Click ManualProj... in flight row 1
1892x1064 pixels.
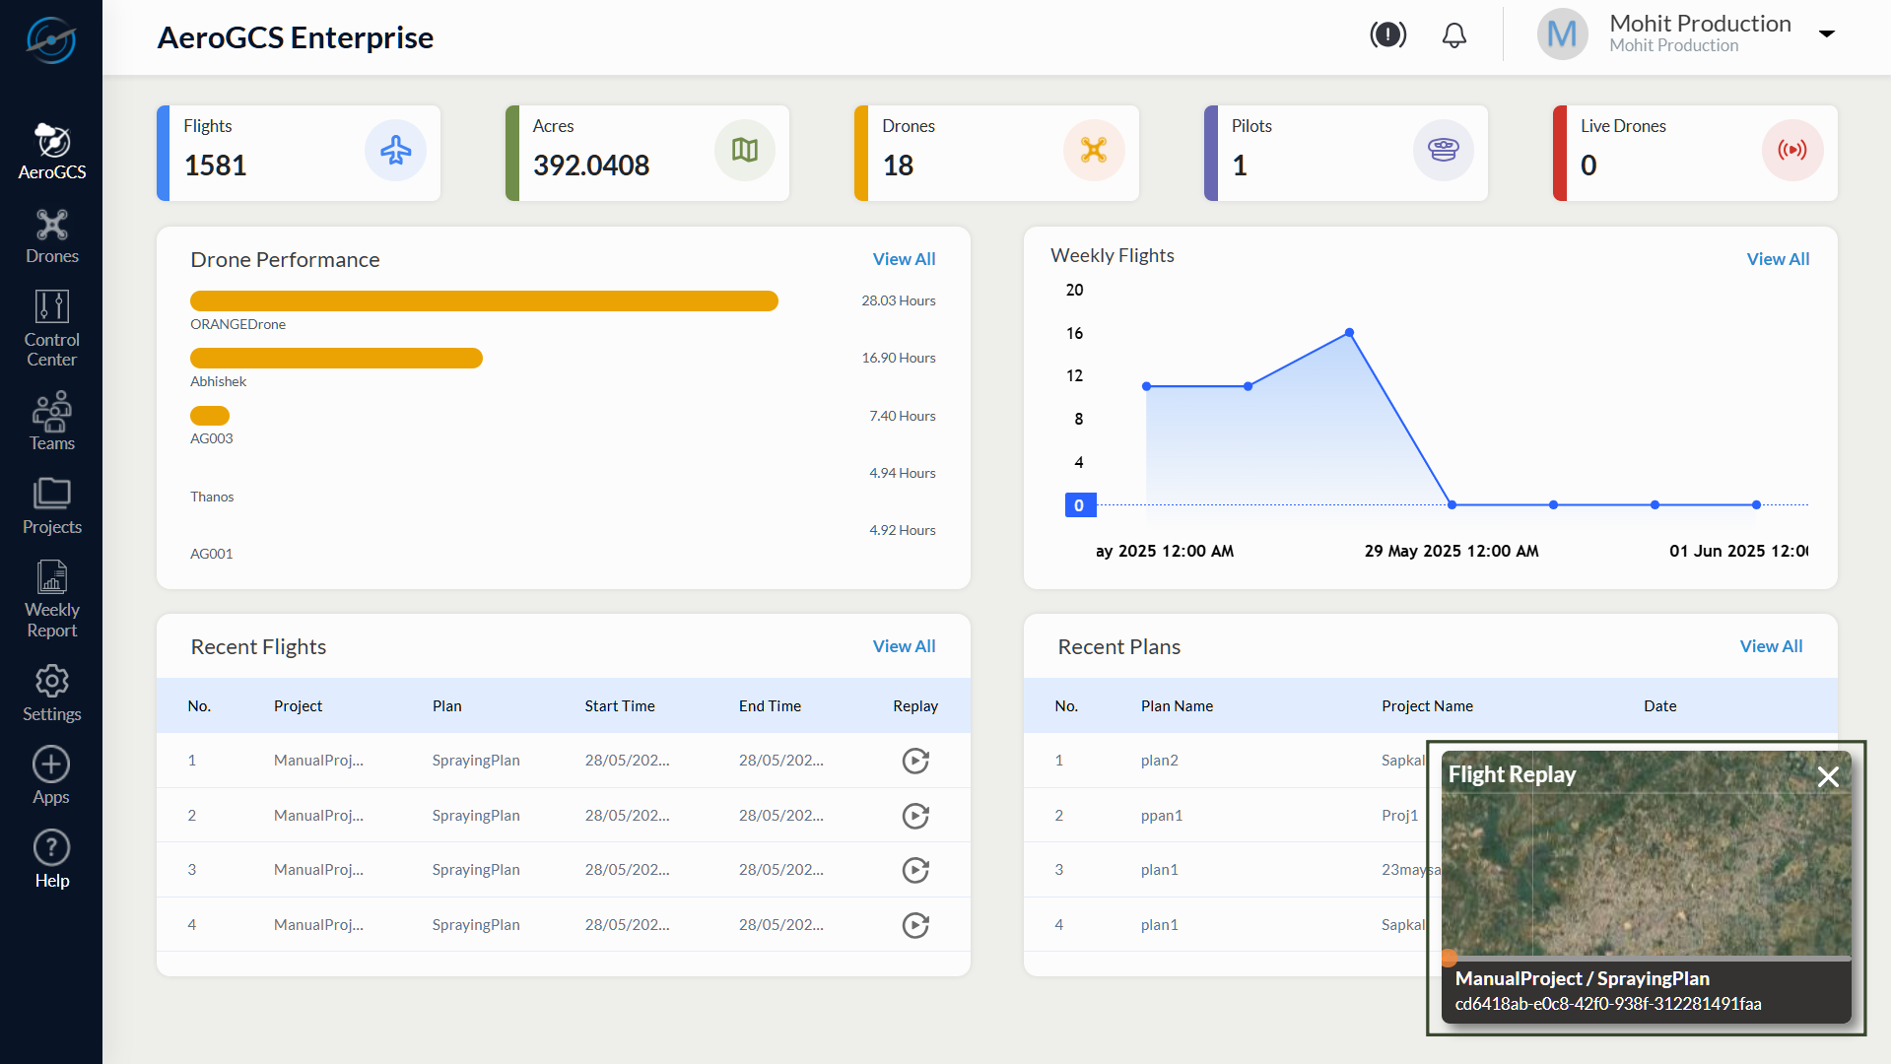[318, 761]
